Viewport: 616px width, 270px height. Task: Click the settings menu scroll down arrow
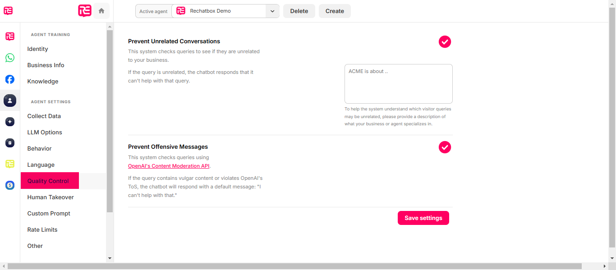[x=110, y=258]
